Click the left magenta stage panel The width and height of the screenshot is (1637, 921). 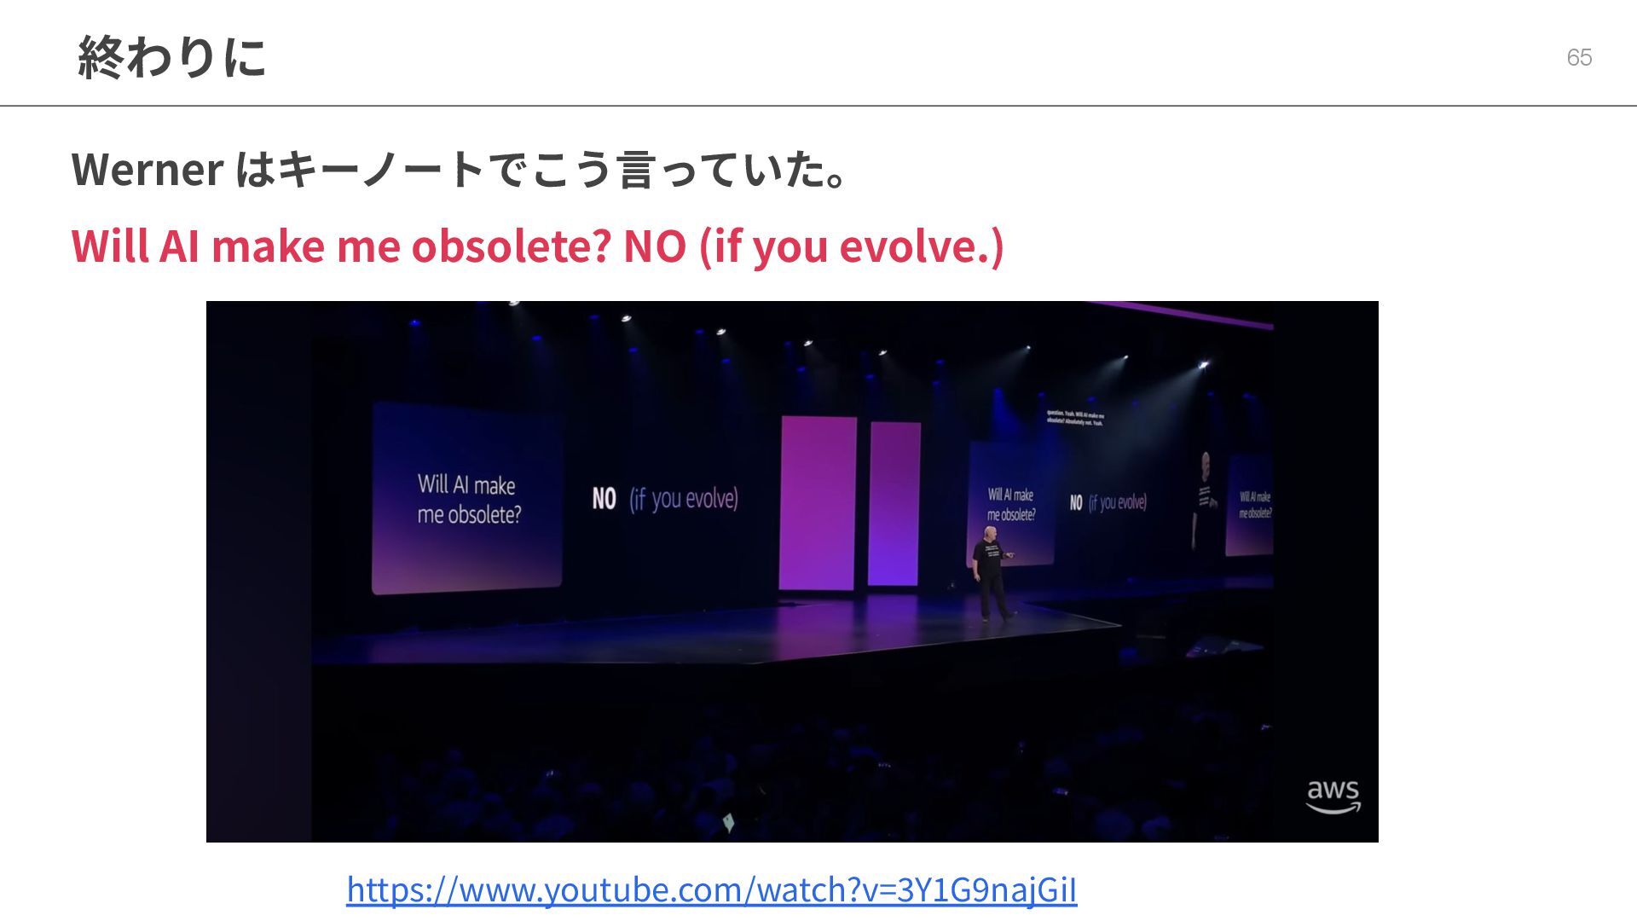pos(818,503)
